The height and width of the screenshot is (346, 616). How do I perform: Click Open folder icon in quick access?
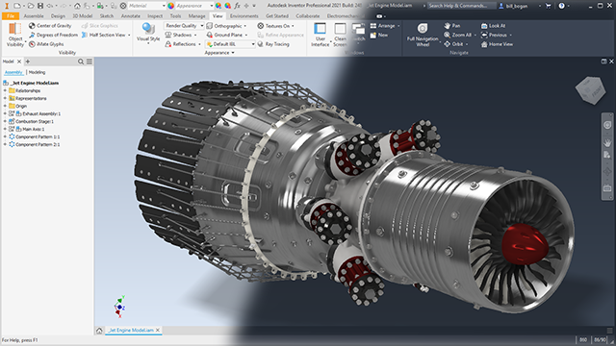tap(31, 6)
